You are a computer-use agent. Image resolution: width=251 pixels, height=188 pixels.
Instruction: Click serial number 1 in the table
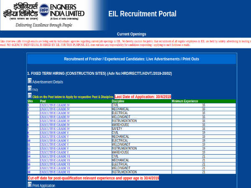coord(28,105)
